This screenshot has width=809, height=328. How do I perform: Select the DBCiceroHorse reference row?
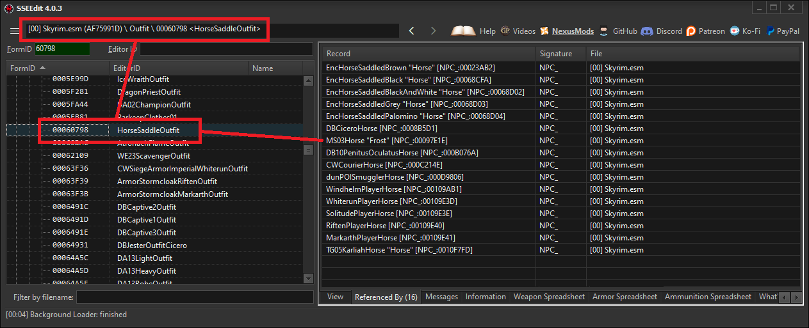560,128
